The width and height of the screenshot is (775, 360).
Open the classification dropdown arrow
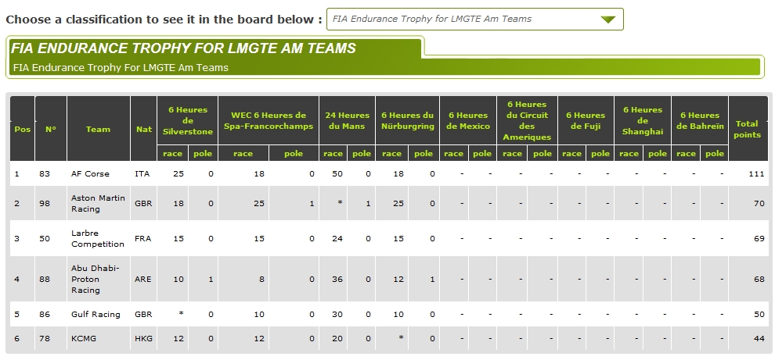coord(608,20)
